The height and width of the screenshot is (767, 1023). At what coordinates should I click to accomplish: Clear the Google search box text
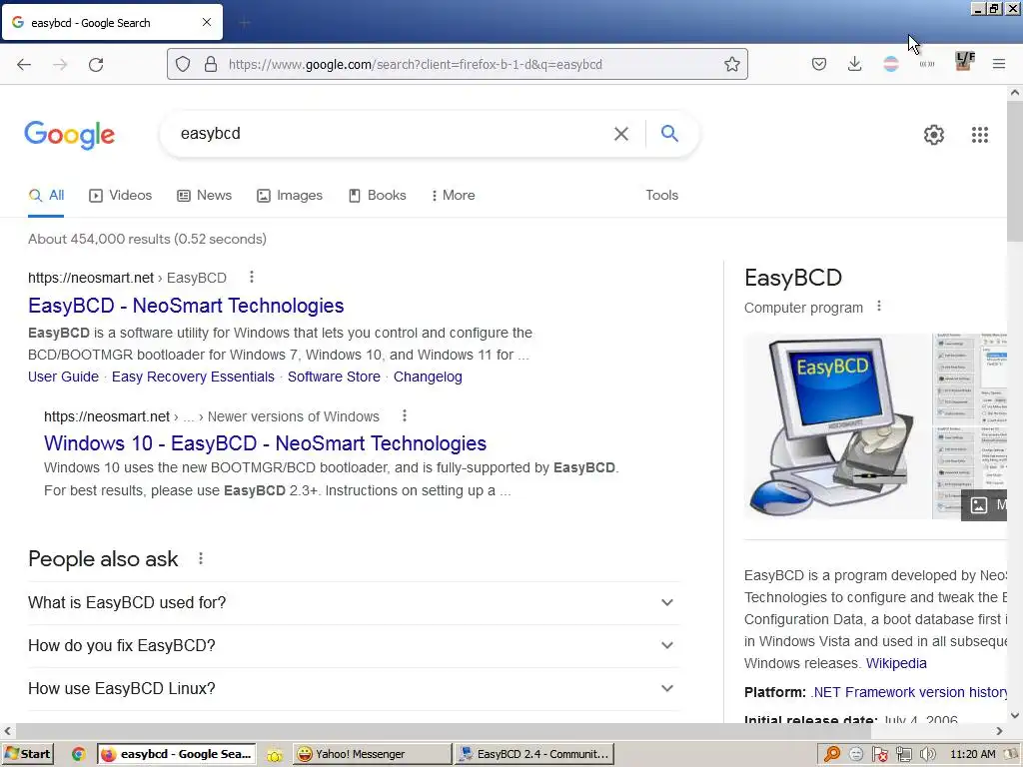coord(621,134)
